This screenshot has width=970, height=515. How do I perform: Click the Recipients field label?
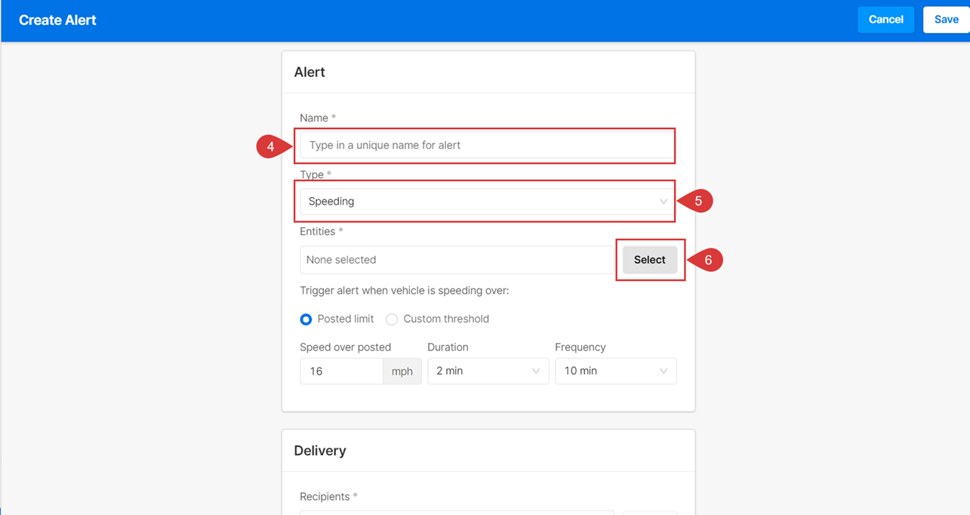click(x=325, y=497)
